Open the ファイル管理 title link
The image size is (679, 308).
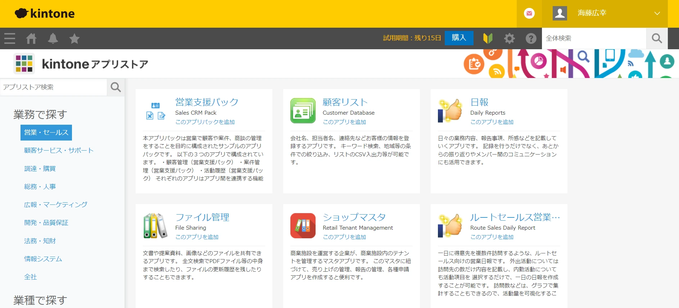202,217
